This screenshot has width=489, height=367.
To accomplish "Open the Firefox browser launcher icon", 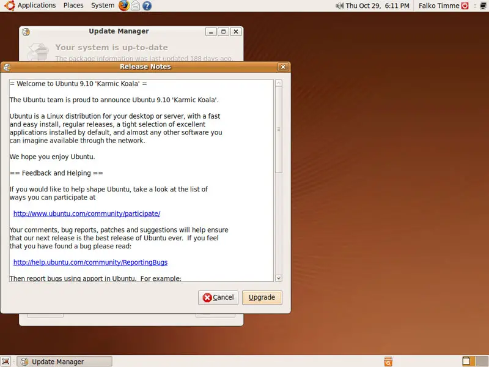I will tap(124, 6).
